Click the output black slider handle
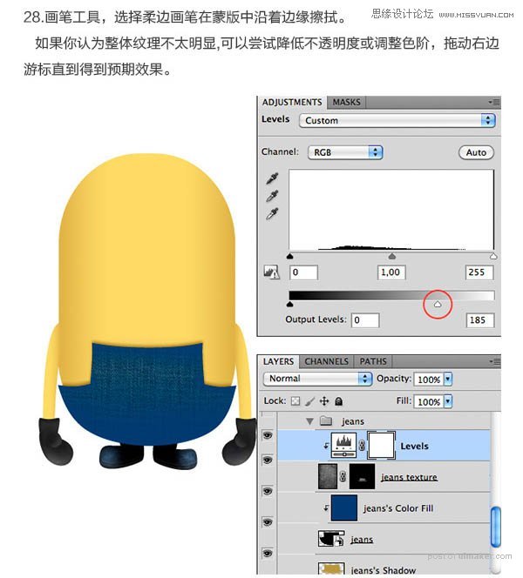The height and width of the screenshot is (578, 523). pos(290,304)
